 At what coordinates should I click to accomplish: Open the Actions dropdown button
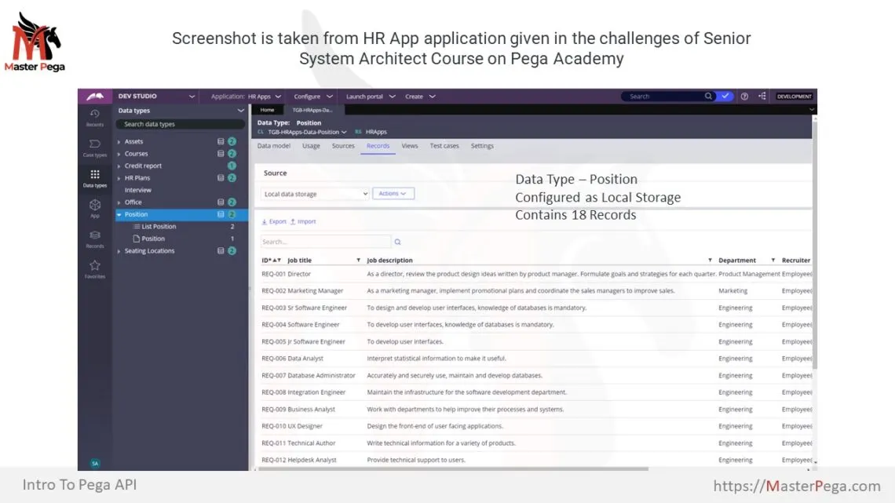[x=393, y=194]
